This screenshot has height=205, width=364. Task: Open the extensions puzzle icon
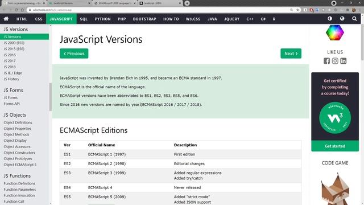(x=348, y=10)
